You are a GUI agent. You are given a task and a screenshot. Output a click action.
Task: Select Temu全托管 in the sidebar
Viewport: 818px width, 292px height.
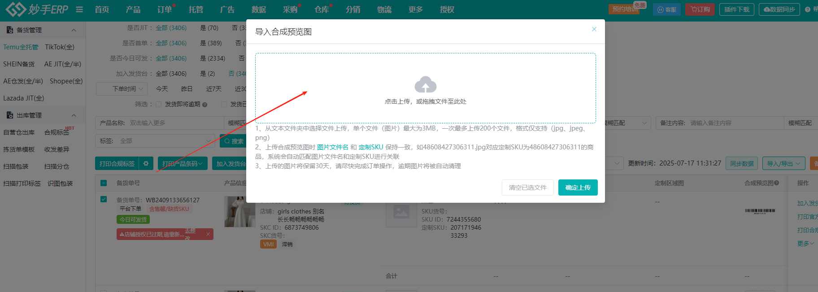(21, 47)
